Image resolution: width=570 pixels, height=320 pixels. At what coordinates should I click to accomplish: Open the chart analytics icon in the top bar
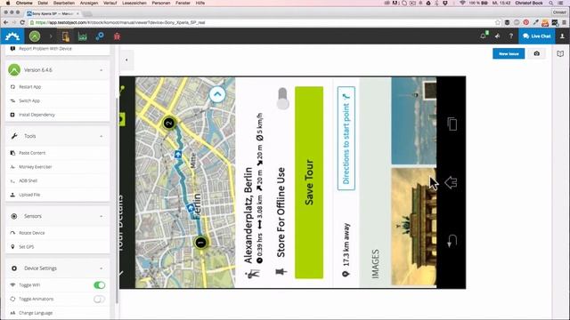(x=83, y=36)
